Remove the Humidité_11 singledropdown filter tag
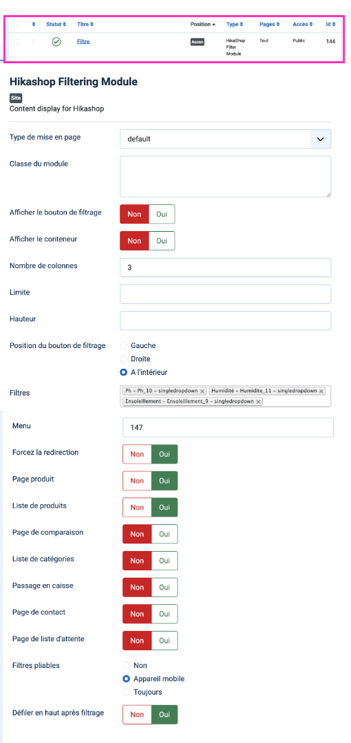Viewport: 351px width, 743px height. (321, 391)
